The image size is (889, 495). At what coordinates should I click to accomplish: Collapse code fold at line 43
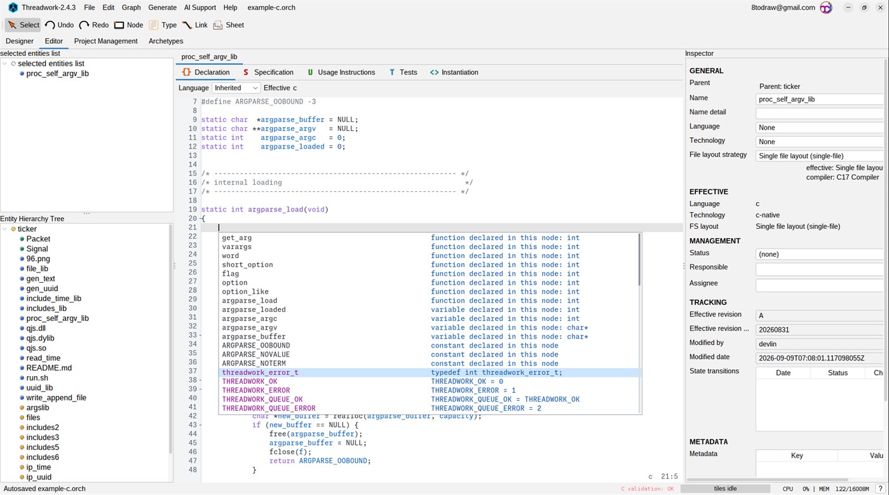200,425
